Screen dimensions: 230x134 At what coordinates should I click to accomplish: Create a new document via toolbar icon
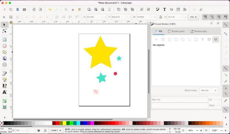4,10
